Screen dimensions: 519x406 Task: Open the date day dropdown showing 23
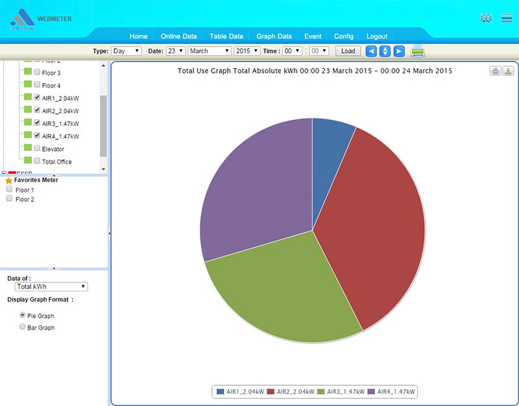click(175, 51)
